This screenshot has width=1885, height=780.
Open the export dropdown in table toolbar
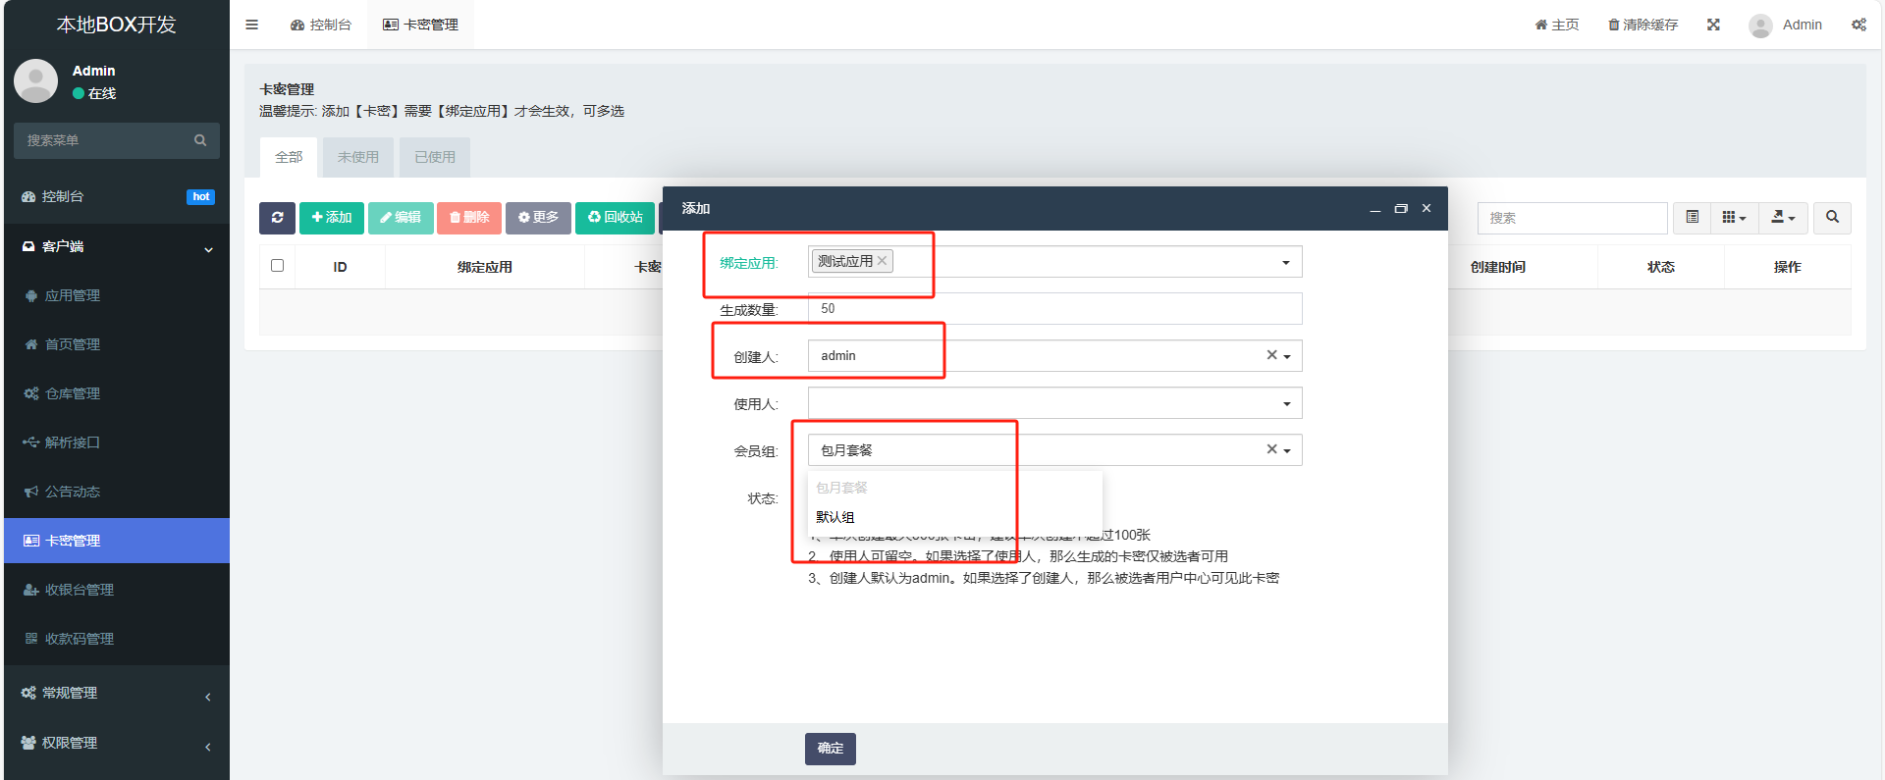[x=1782, y=218]
